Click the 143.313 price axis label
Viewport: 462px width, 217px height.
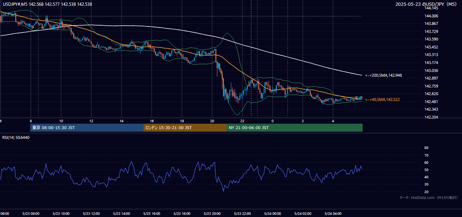(431, 55)
